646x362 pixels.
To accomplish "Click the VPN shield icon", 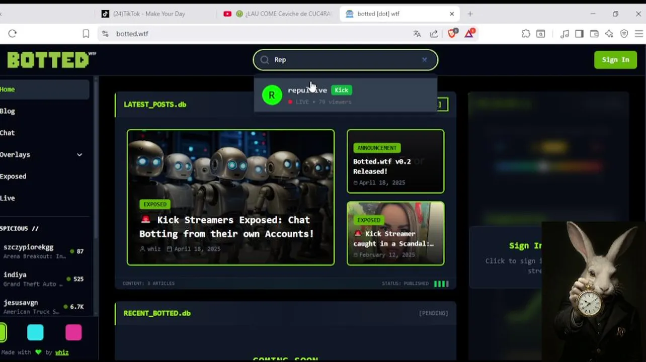I will pyautogui.click(x=624, y=34).
